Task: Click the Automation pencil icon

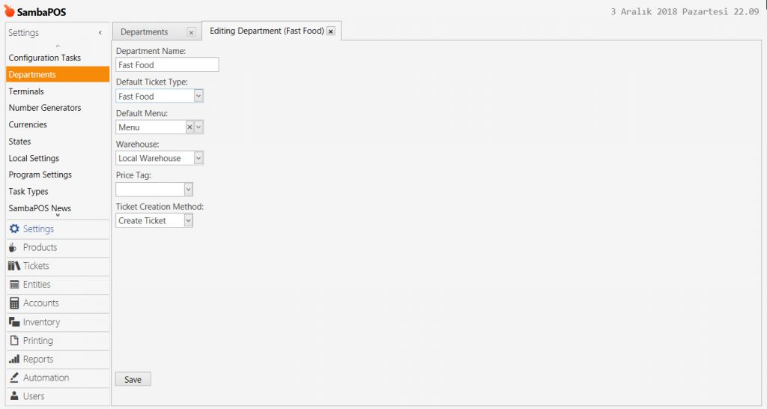Action: (x=14, y=378)
